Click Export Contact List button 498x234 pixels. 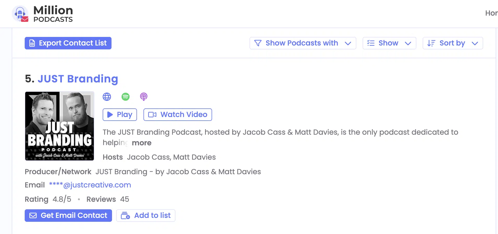pos(68,43)
